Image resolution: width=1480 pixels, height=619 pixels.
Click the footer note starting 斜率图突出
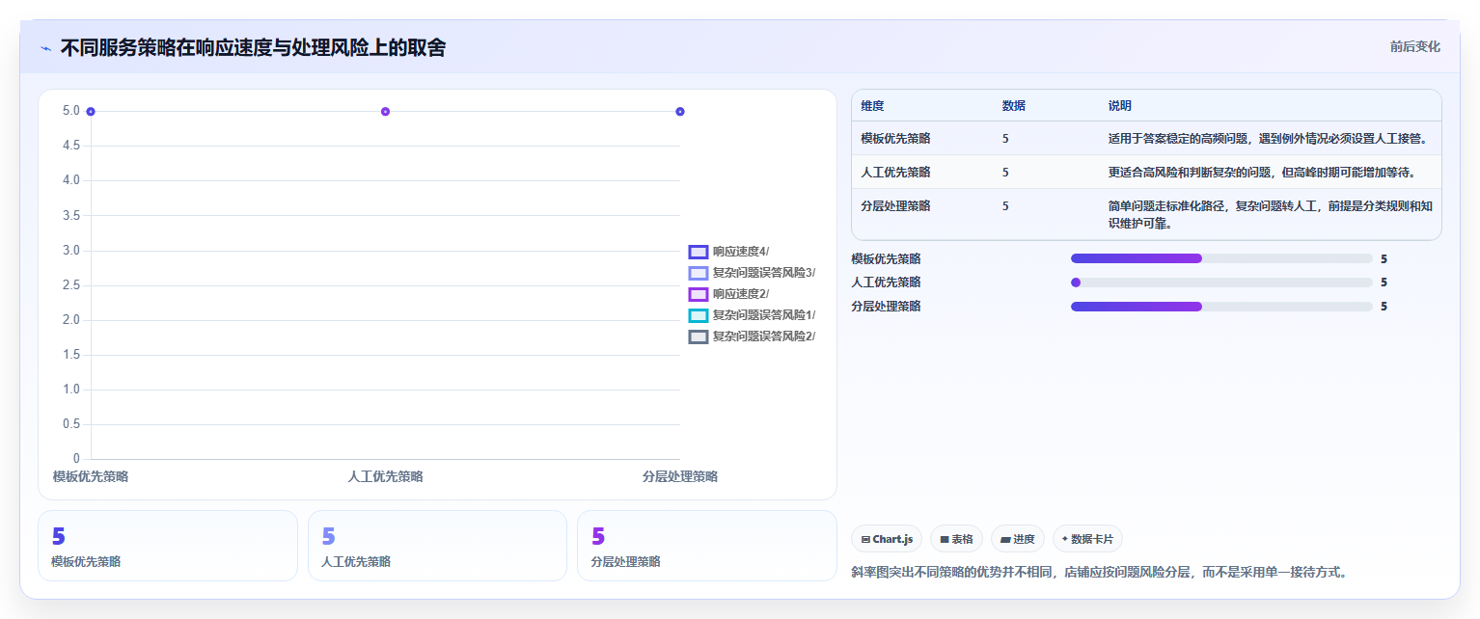(1099, 572)
